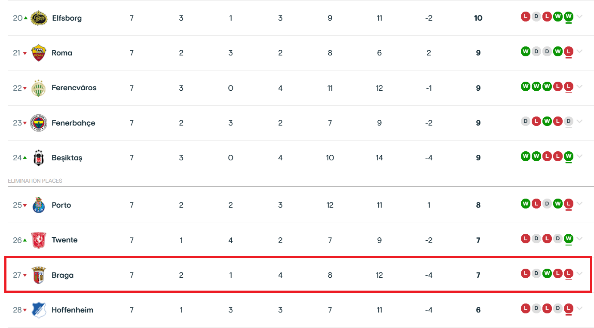Click Twente's latest win form badge
594x328 pixels.
coord(568,239)
